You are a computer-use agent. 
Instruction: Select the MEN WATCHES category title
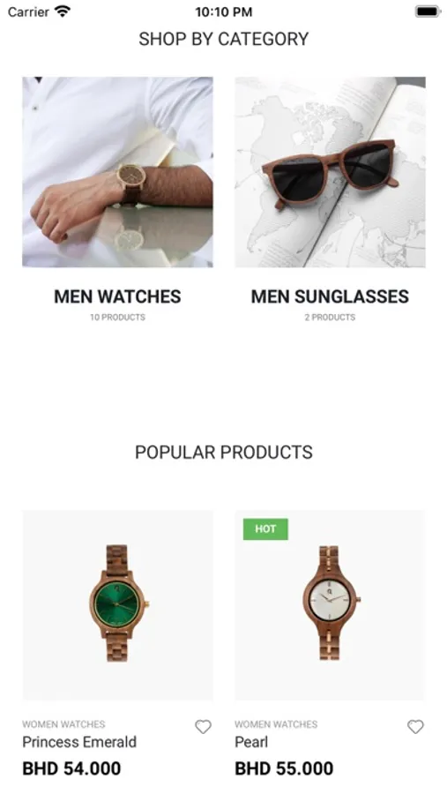click(117, 296)
